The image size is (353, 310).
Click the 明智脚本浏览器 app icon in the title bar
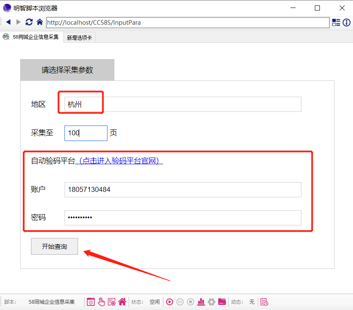[7, 8]
